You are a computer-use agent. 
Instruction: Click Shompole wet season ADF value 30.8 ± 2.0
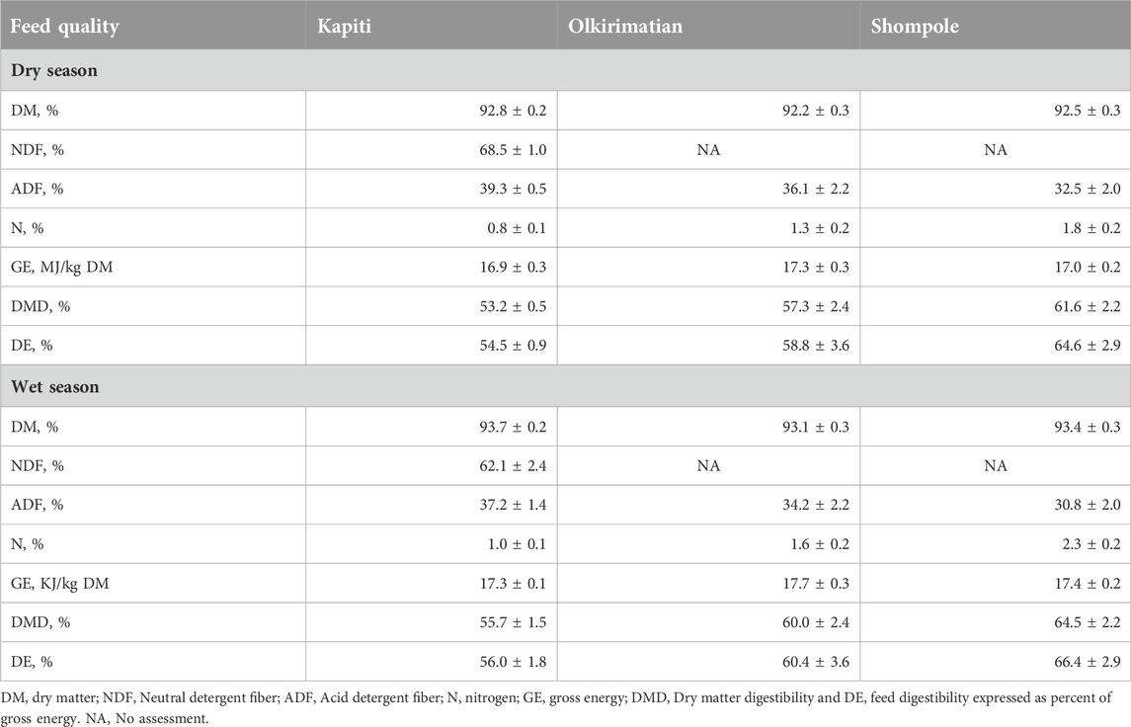(x=1087, y=505)
